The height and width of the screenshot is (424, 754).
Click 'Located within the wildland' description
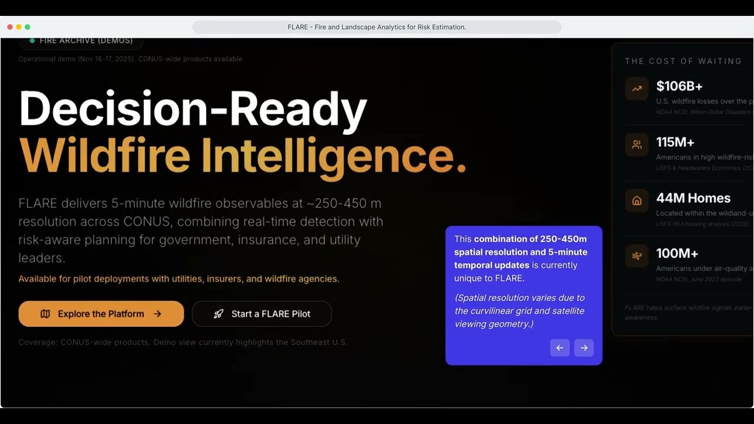tap(705, 213)
